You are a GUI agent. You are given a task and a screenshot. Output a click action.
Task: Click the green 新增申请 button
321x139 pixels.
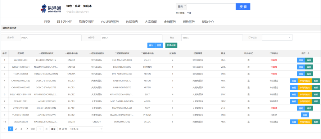click(x=171, y=45)
